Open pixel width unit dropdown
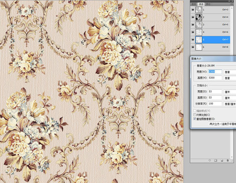The width and height of the screenshot is (236, 183). pos(230,72)
